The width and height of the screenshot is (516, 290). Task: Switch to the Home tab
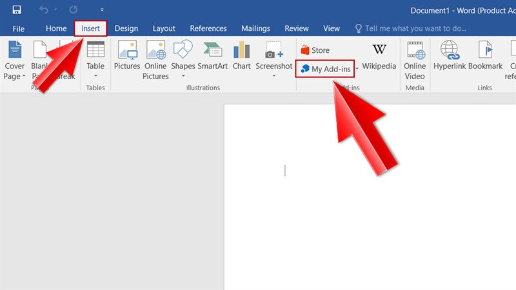[56, 28]
